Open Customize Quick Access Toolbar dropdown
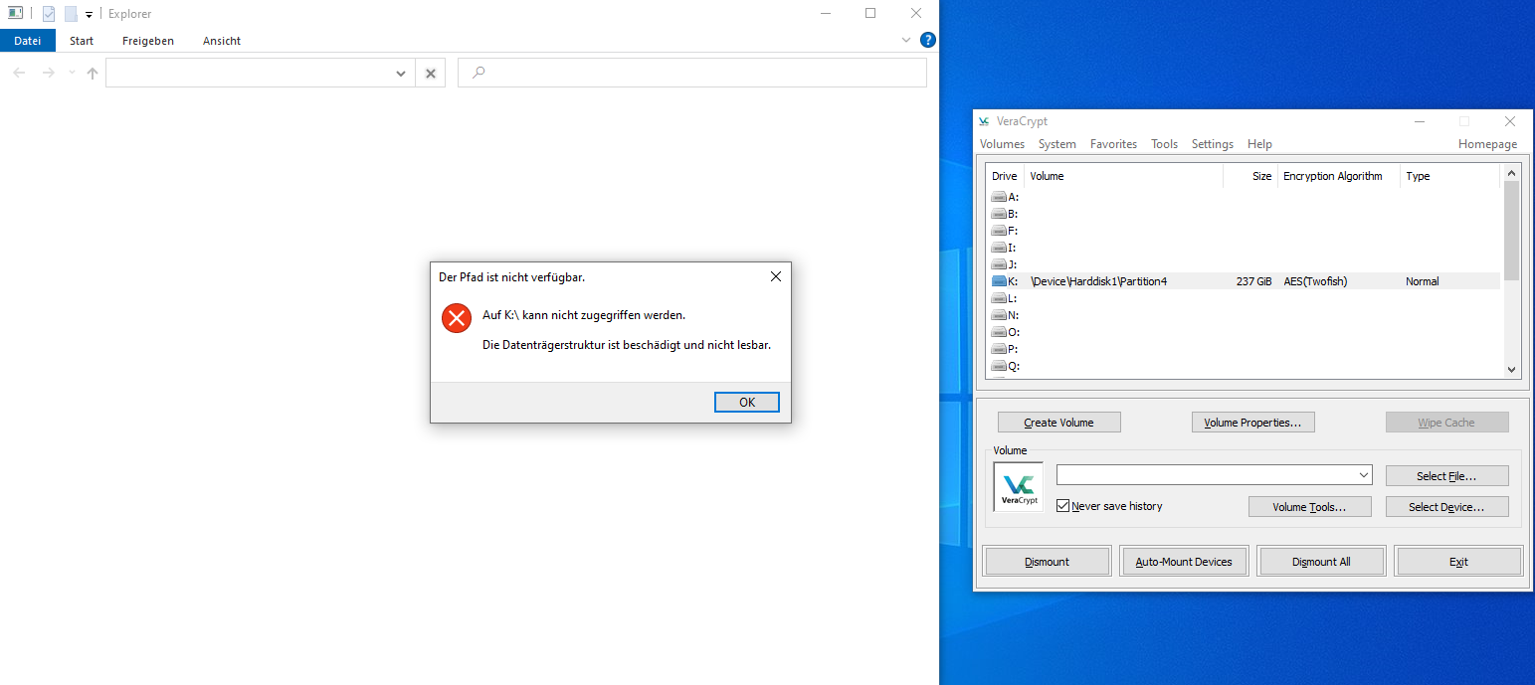The width and height of the screenshot is (1535, 685). point(89,15)
